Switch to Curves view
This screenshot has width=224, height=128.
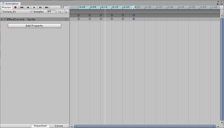pos(59,126)
